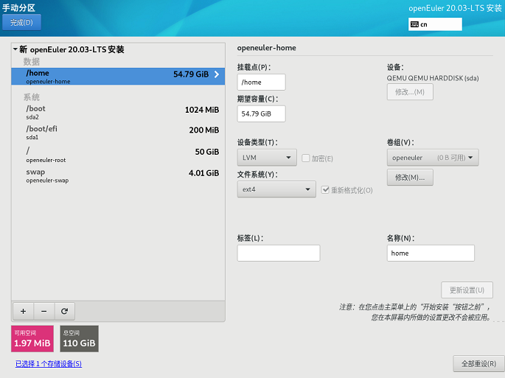Select the /boot/efi sda1 partition row
This screenshot has width=505, height=378.
click(x=118, y=133)
